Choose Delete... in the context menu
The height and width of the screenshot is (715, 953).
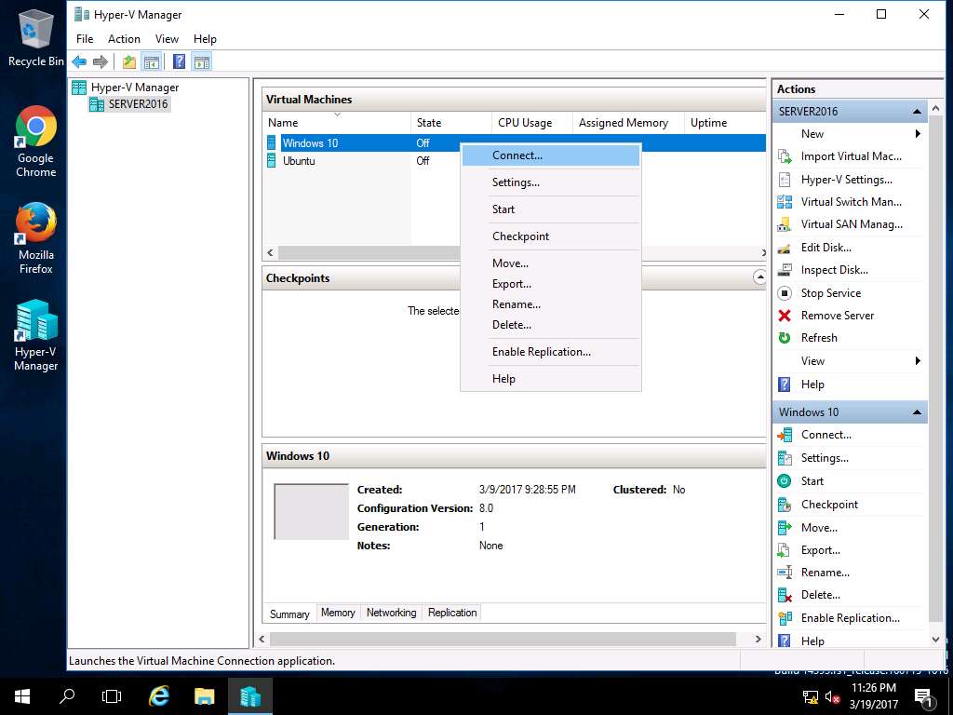pos(551,325)
